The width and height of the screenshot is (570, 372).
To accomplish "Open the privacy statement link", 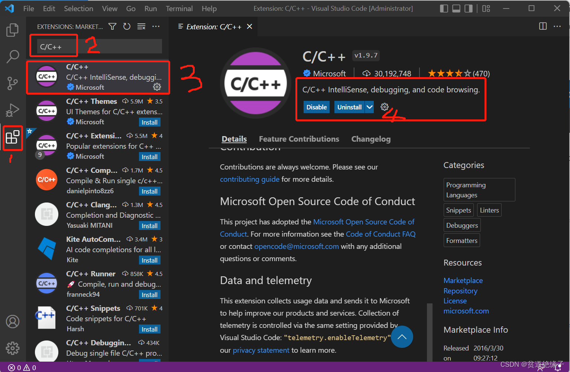I will (x=261, y=350).
